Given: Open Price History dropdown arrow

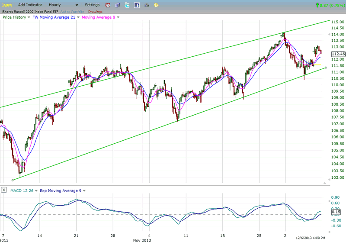Looking at the screenshot, I should tap(29, 17).
